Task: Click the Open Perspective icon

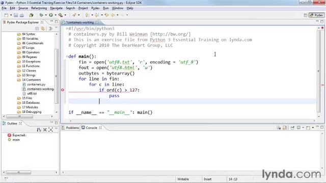Action: click(x=306, y=15)
